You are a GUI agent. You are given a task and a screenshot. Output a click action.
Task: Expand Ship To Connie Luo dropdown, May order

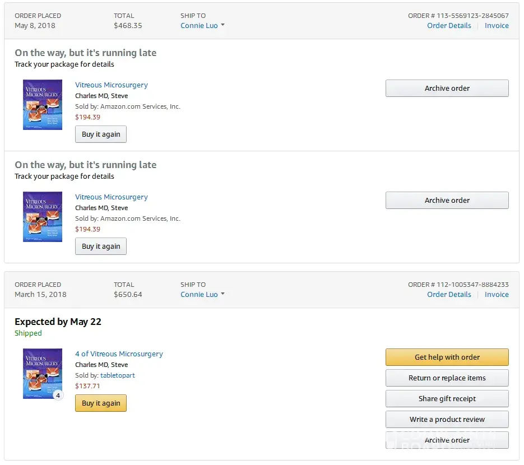tap(202, 26)
